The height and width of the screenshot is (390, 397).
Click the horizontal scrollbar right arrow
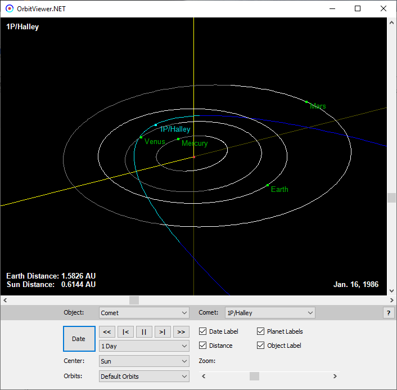tap(392, 301)
